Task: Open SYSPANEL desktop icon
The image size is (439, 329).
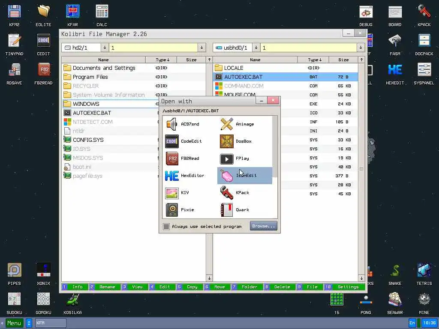Action: coord(424,74)
